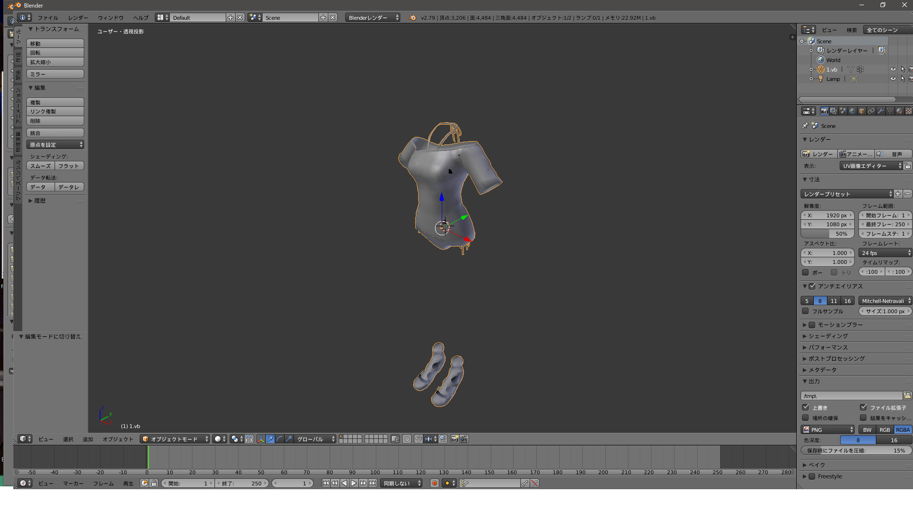Toggle visibility eye for 1.vb object
Viewport: 913px width, 508px height.
click(893, 70)
